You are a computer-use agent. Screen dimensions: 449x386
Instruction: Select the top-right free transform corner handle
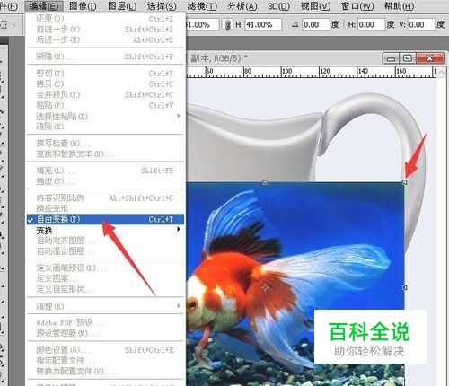click(x=405, y=182)
